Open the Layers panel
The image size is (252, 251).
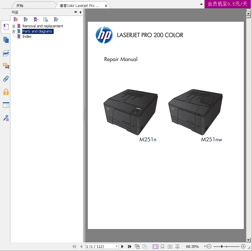tap(6, 53)
